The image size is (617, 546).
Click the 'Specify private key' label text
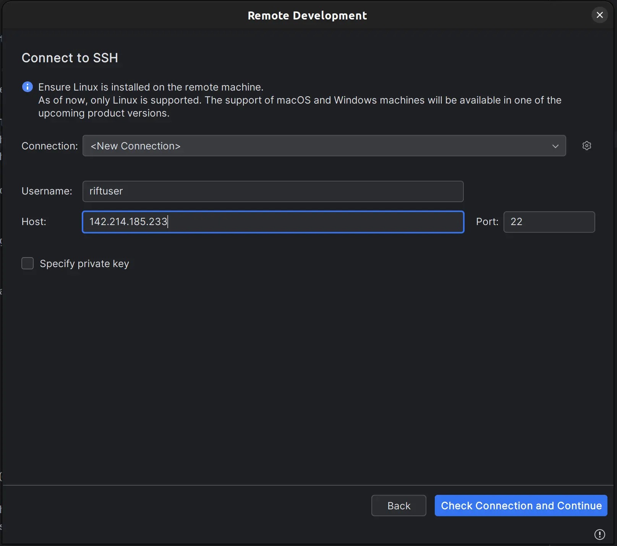pyautogui.click(x=84, y=264)
